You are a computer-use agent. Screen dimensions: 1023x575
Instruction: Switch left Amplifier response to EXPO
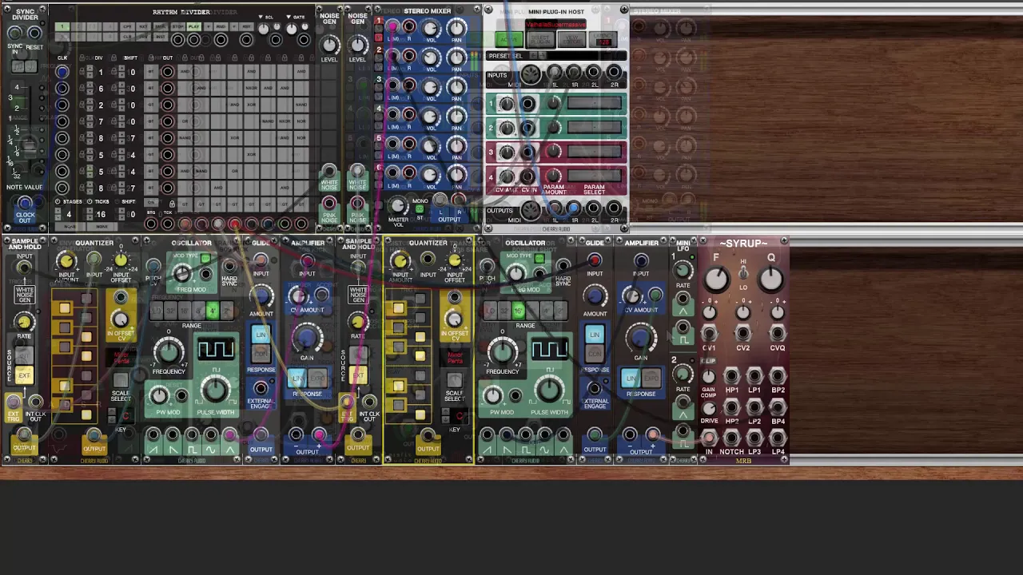[316, 378]
